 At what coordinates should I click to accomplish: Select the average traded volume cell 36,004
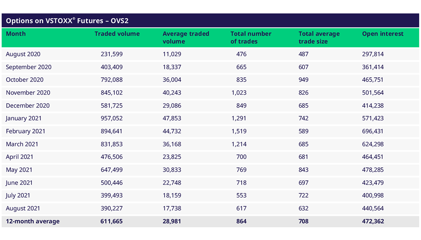click(x=172, y=79)
